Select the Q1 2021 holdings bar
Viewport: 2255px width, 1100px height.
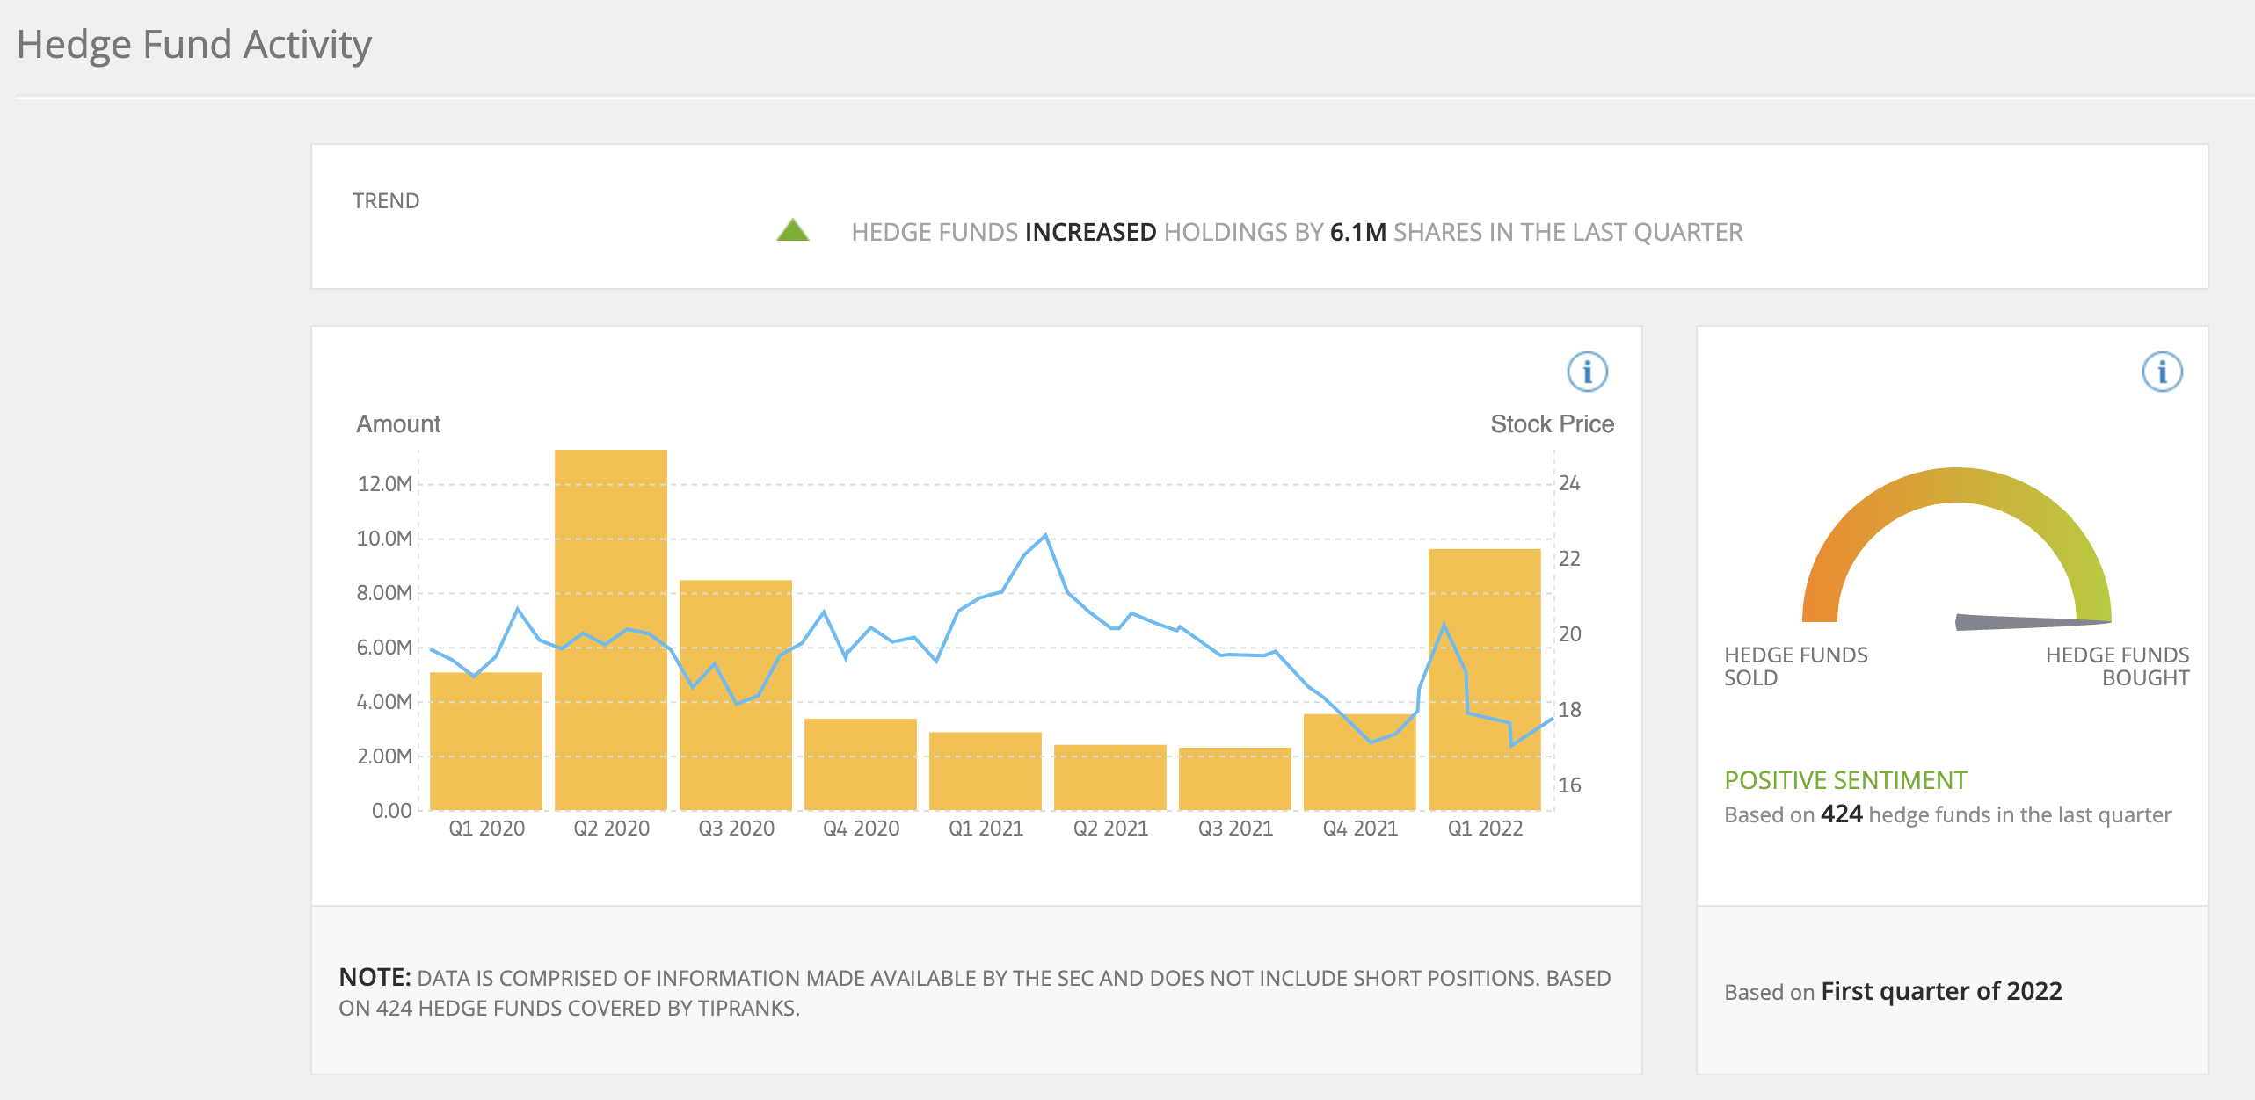pyautogui.click(x=986, y=771)
